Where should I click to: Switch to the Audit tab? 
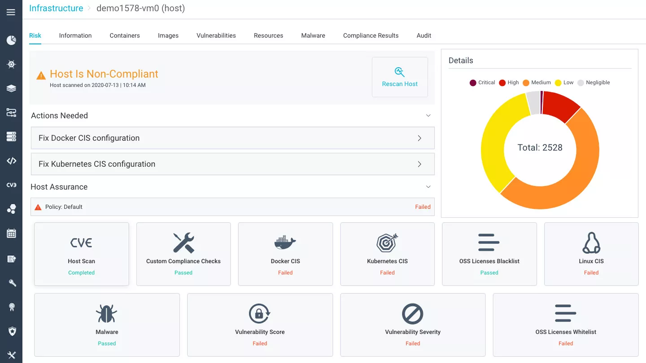coord(424,35)
